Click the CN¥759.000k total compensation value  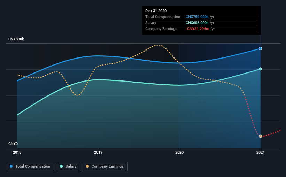[x=197, y=17]
